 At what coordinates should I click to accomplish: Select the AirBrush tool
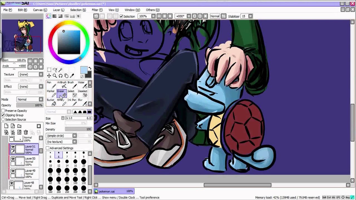coord(62,85)
